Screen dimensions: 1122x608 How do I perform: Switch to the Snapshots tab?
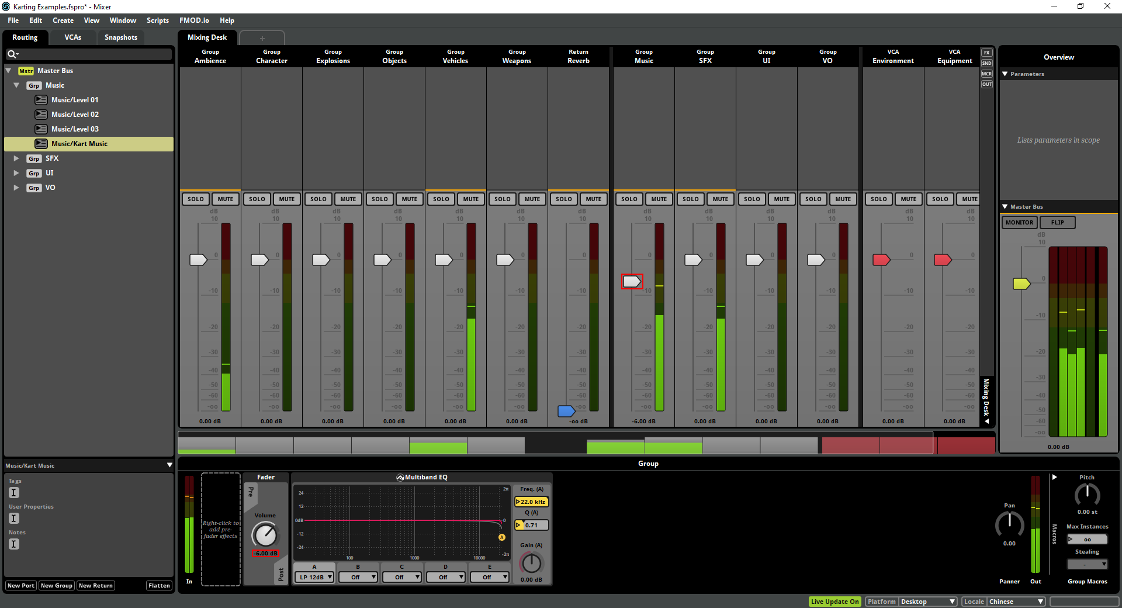coord(120,37)
